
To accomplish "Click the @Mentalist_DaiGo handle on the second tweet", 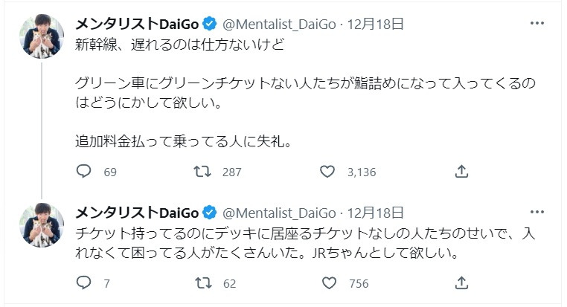I will pos(279,212).
